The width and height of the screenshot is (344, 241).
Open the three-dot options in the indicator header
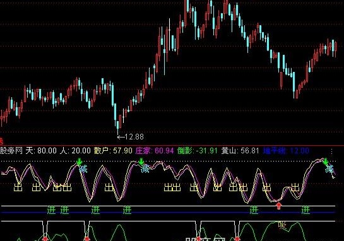pyautogui.click(x=332, y=151)
